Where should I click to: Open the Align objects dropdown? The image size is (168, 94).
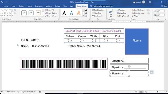tap(135, 16)
